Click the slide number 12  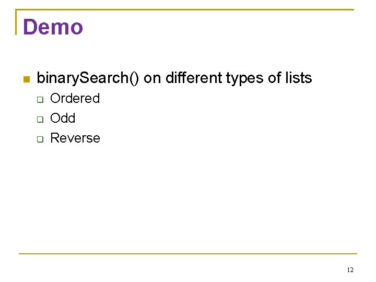pyautogui.click(x=350, y=270)
